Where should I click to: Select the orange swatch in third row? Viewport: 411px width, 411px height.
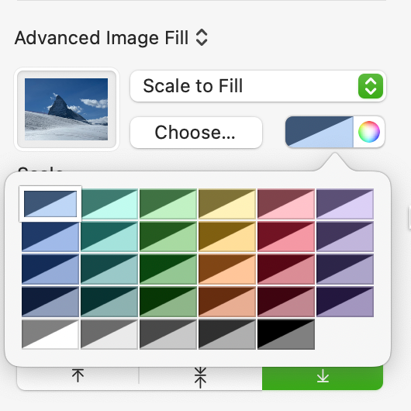227,269
